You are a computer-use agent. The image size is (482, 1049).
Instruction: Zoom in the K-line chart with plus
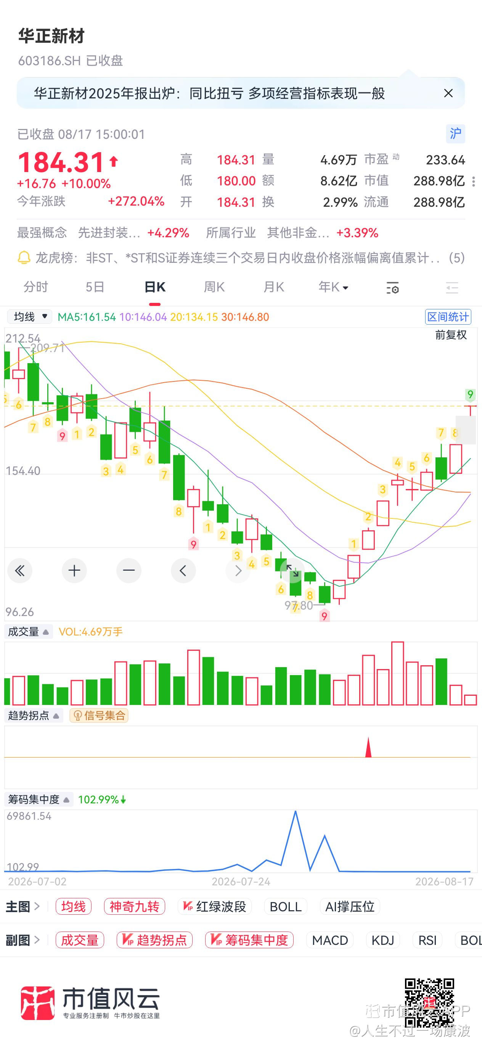point(74,571)
